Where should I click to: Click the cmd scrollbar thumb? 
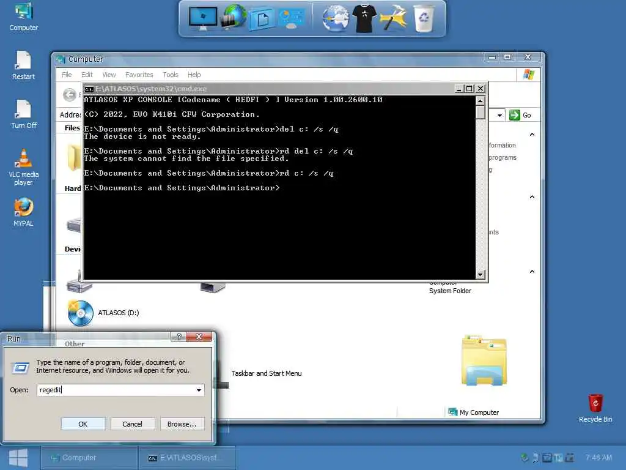(x=481, y=113)
